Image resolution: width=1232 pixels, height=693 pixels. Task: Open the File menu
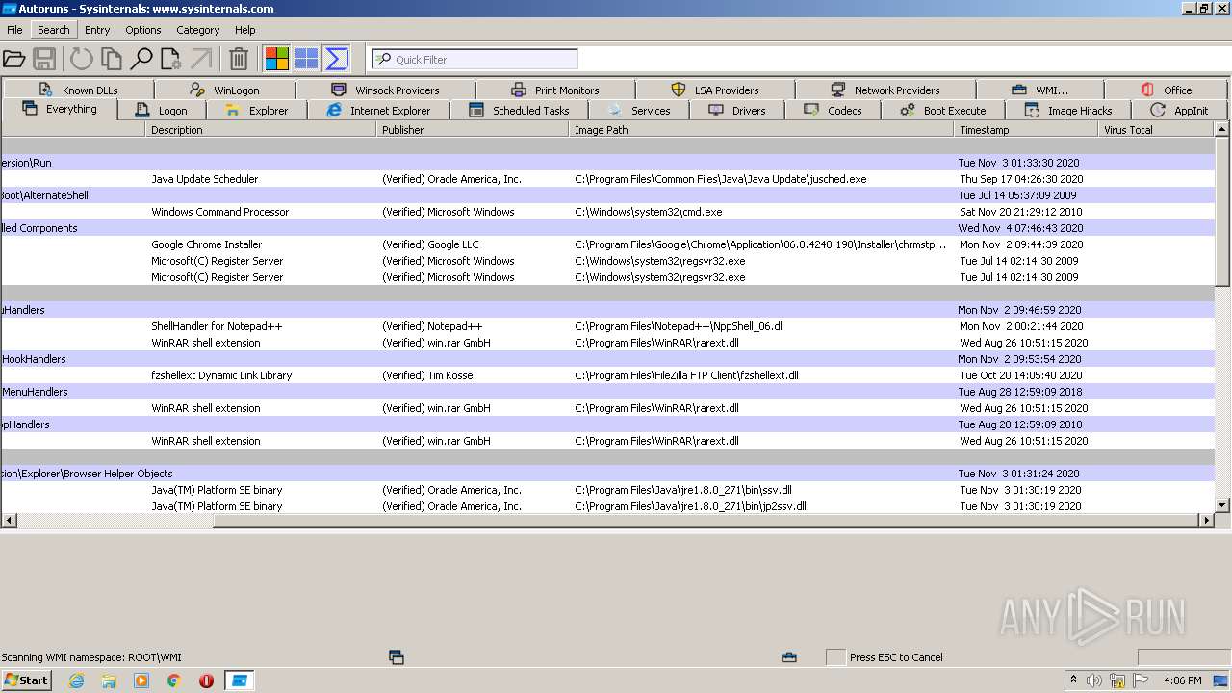click(14, 30)
